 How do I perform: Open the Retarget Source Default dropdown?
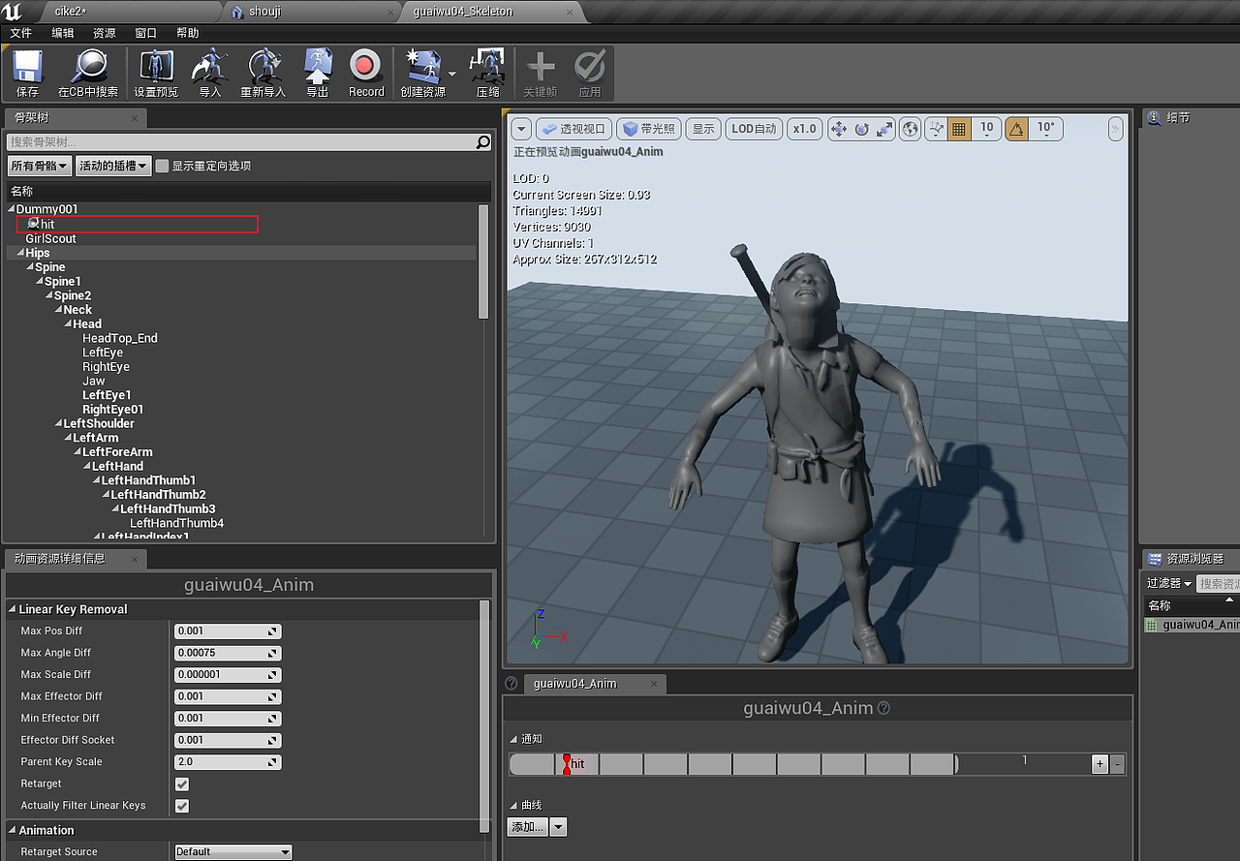click(233, 852)
